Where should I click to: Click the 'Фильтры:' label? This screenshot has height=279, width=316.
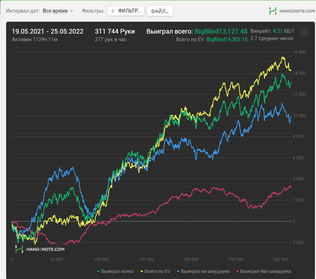[x=93, y=11]
